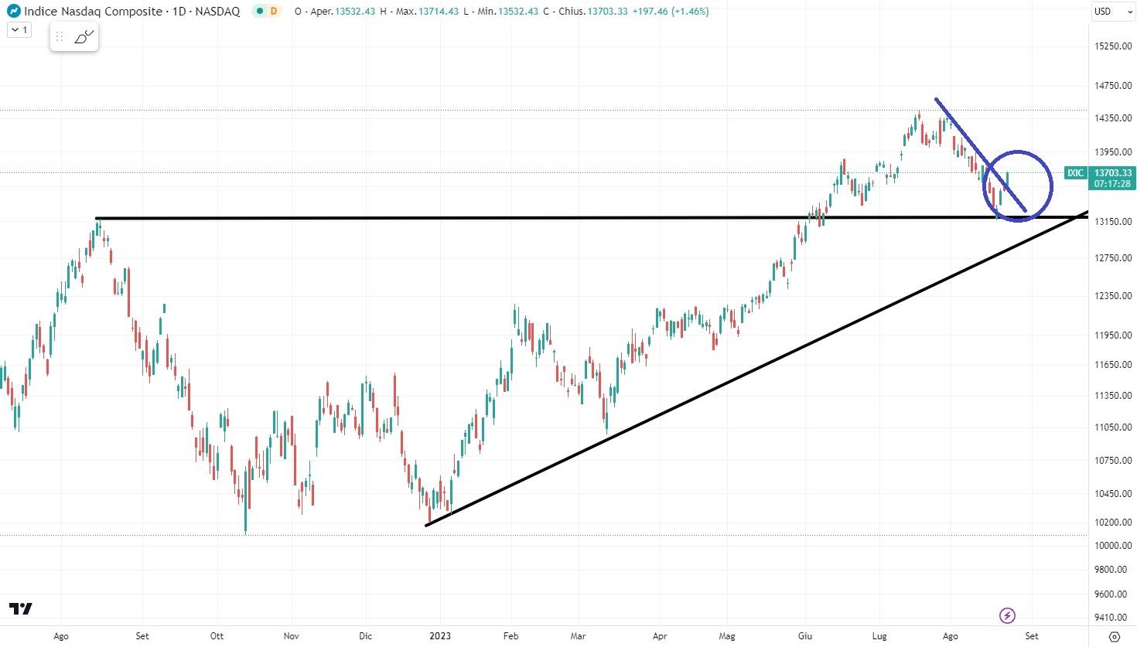Screen dimensions: 1137x647
Task: Click the Indice Nasdaq Composite title
Action: (x=93, y=12)
